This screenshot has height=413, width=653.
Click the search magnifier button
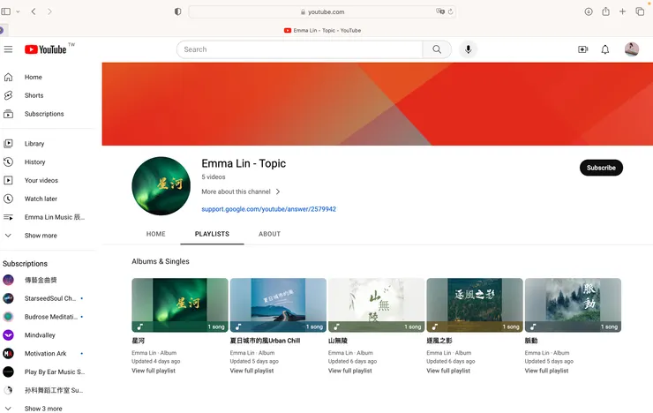point(437,49)
